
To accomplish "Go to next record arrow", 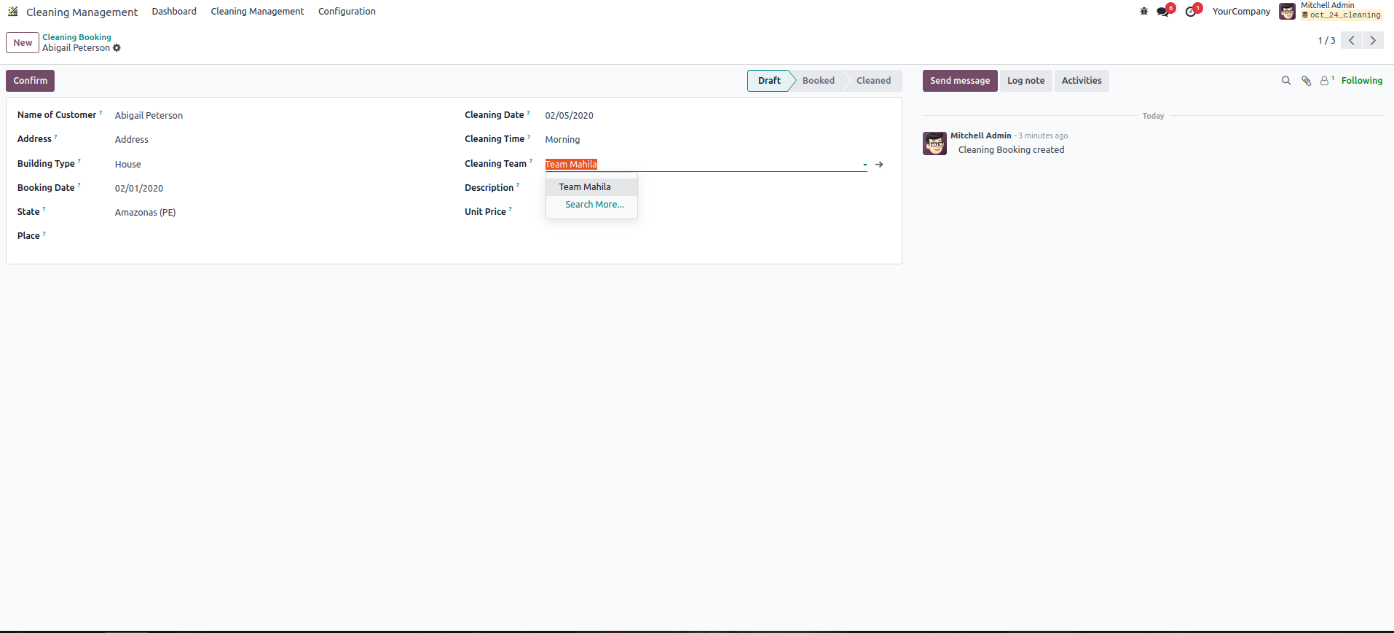I will click(x=1373, y=41).
